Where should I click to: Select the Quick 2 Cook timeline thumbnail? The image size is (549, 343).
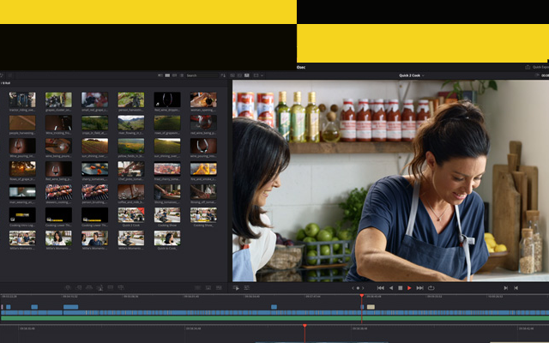(131, 215)
